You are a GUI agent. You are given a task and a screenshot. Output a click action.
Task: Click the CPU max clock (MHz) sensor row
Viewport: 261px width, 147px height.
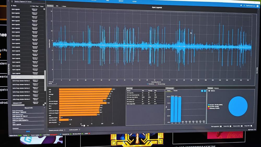(x=145, y=97)
